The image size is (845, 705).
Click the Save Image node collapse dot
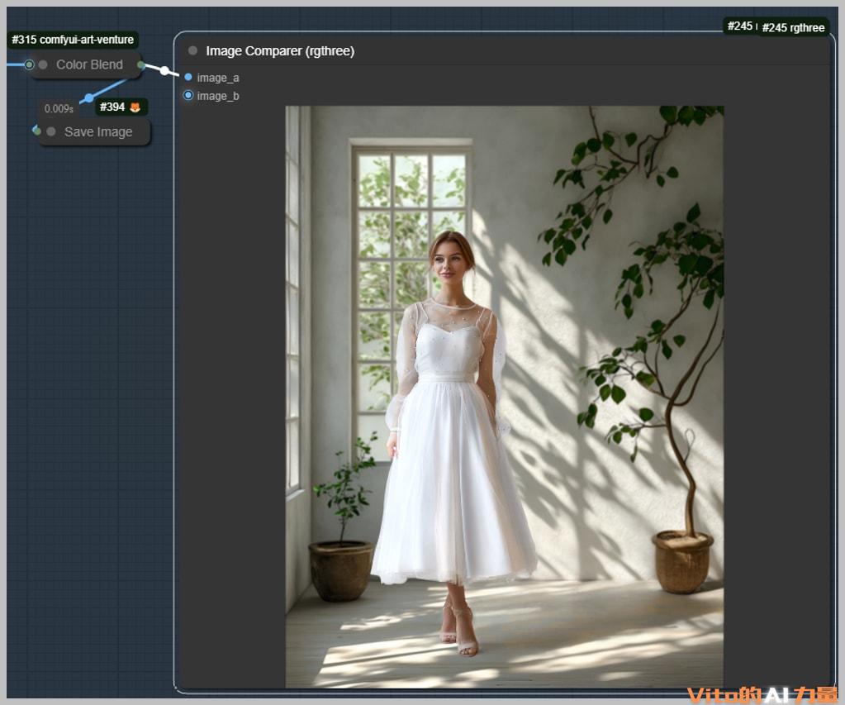51,131
